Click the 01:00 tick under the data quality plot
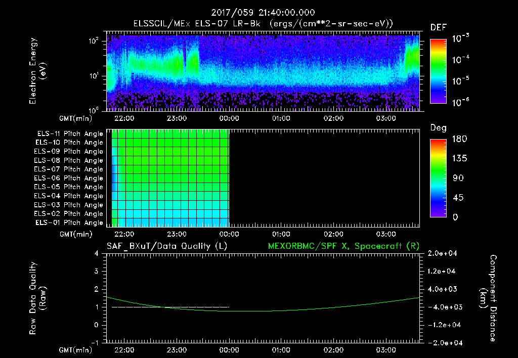 [x=281, y=350]
